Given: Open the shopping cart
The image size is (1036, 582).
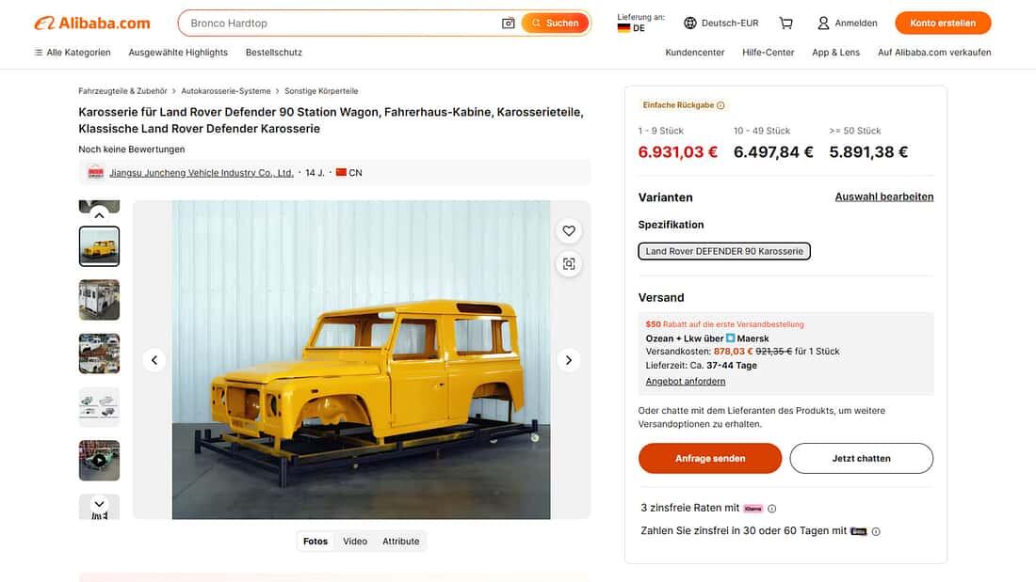Looking at the screenshot, I should pos(785,23).
